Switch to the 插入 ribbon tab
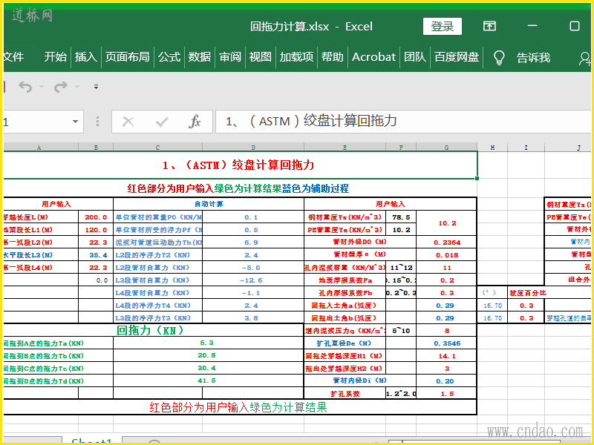This screenshot has height=445, width=594. click(86, 57)
